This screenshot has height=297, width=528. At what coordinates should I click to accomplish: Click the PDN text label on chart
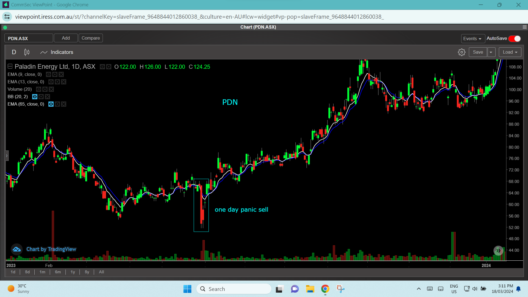pos(230,102)
